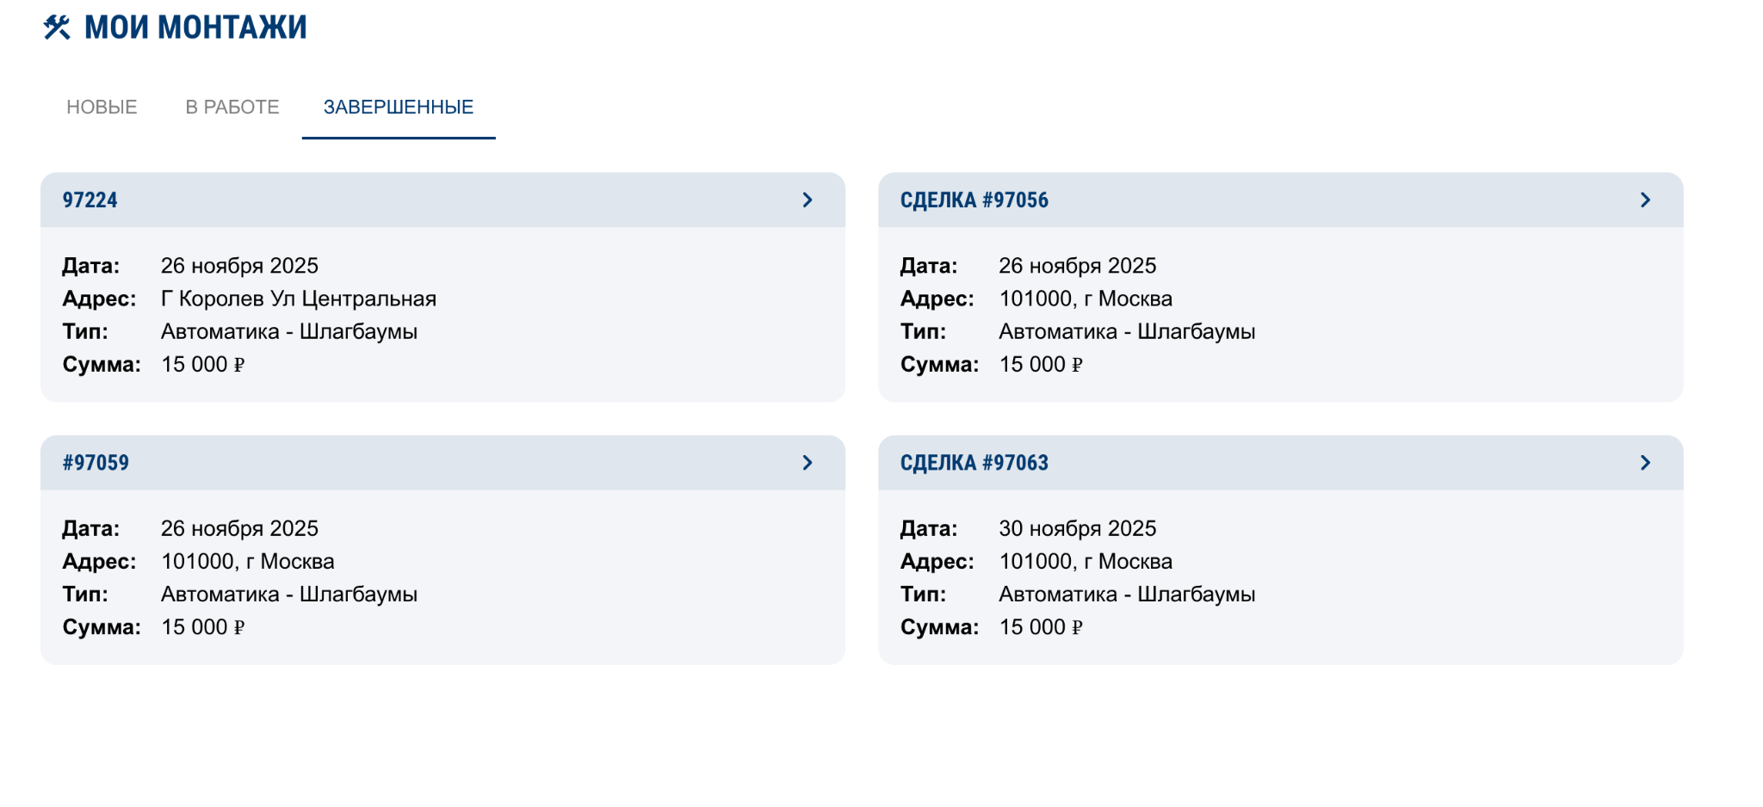Click the ruble sign in card 97224
The height and width of the screenshot is (807, 1763).
[239, 365]
